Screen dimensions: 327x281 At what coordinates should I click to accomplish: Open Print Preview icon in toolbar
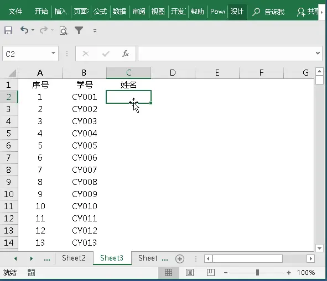point(64,30)
